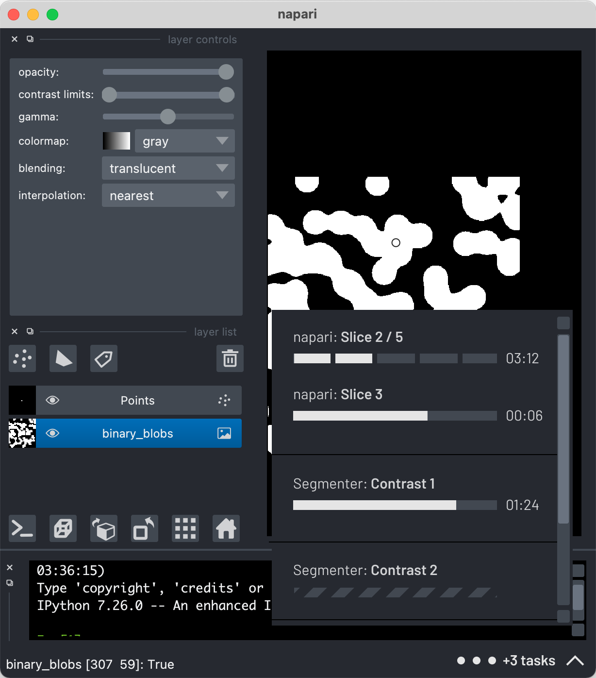Close the console dock panel

(10, 568)
